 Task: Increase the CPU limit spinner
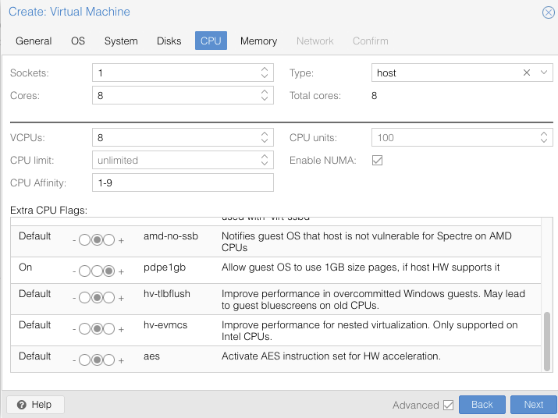pos(265,157)
